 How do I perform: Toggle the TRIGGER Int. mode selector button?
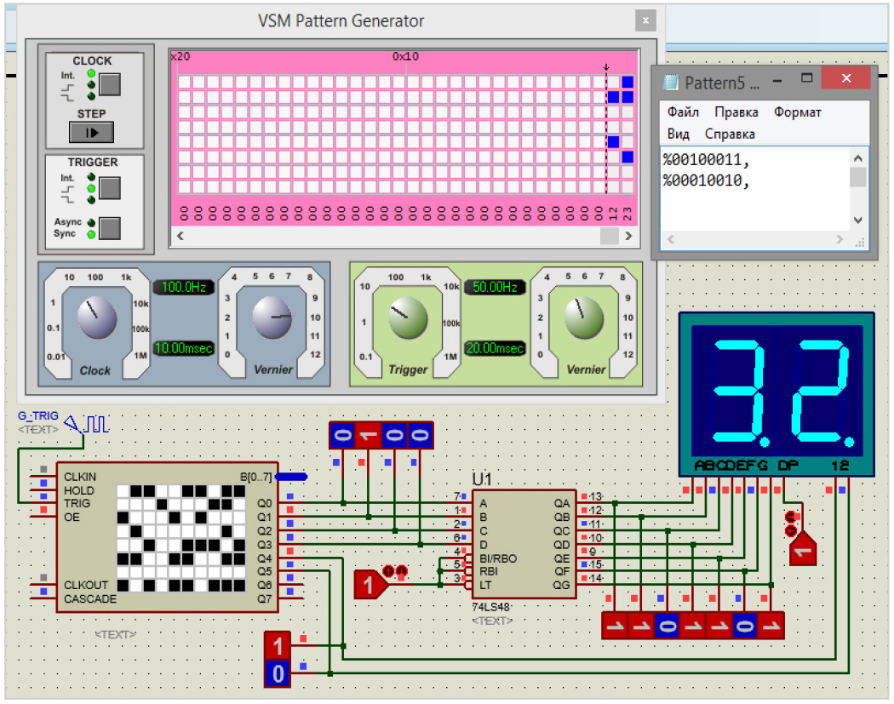[x=110, y=188]
